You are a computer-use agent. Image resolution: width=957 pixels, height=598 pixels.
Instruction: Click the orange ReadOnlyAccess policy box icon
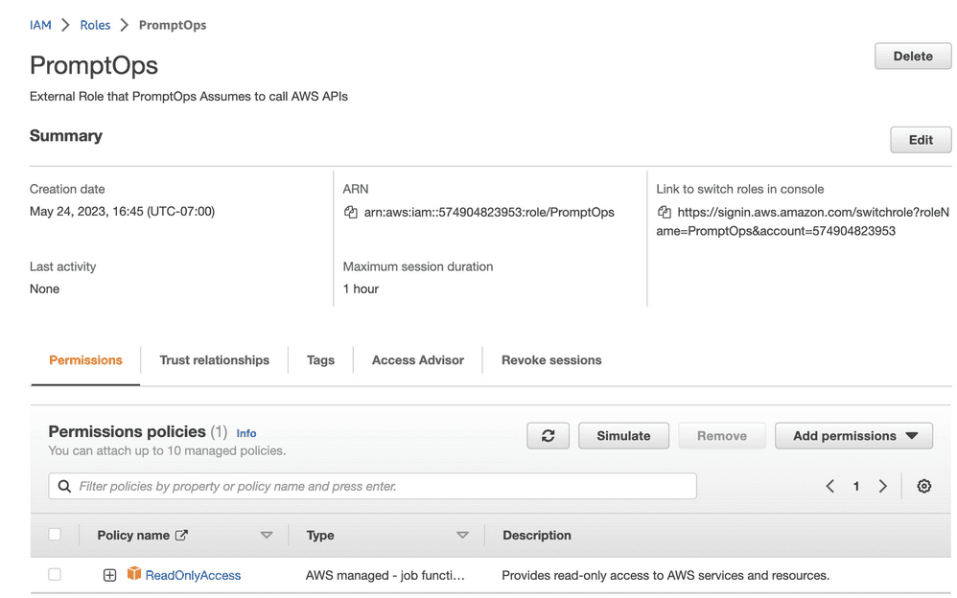point(134,574)
